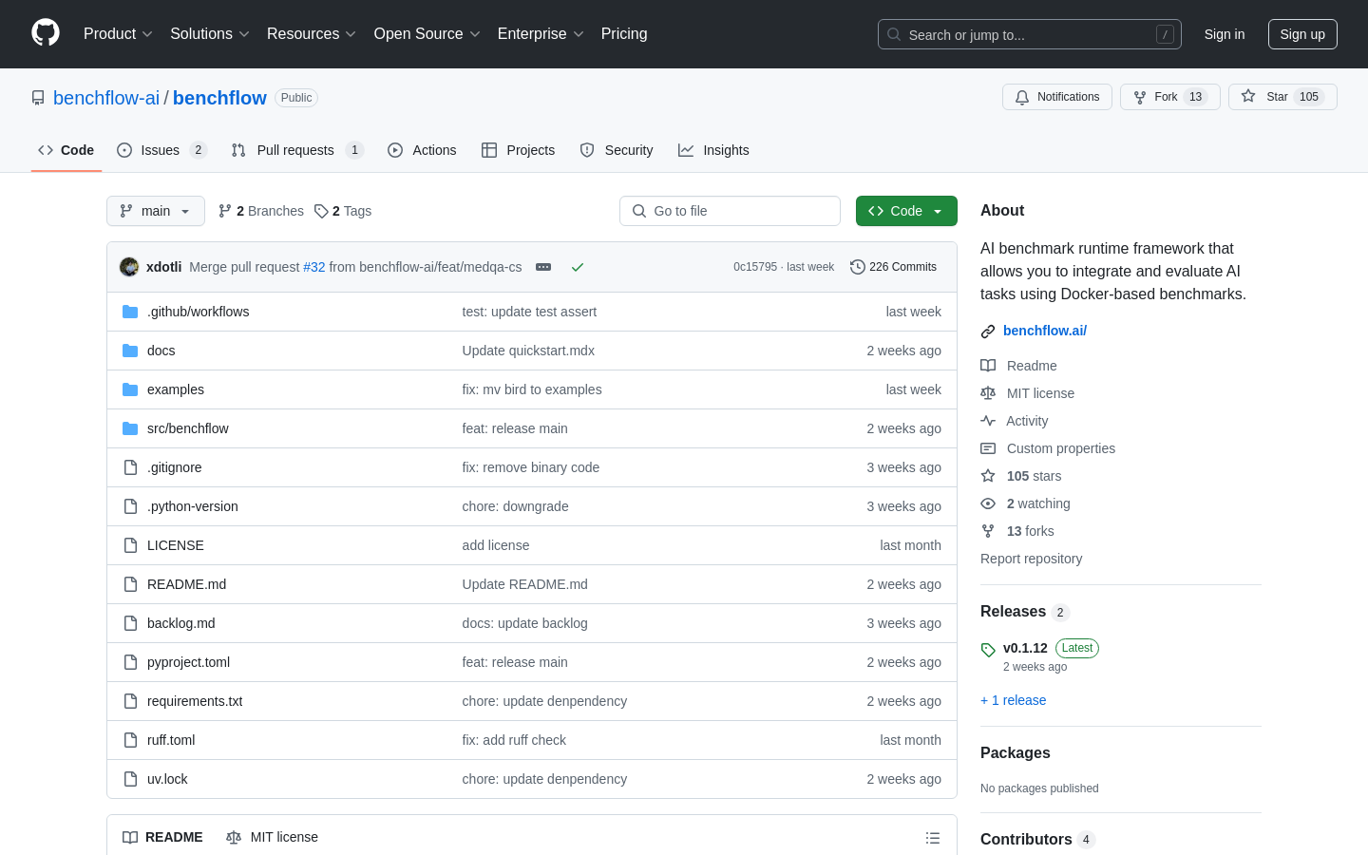Image resolution: width=1368 pixels, height=855 pixels.
Task: Open the benchflow.ai/ website link
Action: coord(1045,331)
